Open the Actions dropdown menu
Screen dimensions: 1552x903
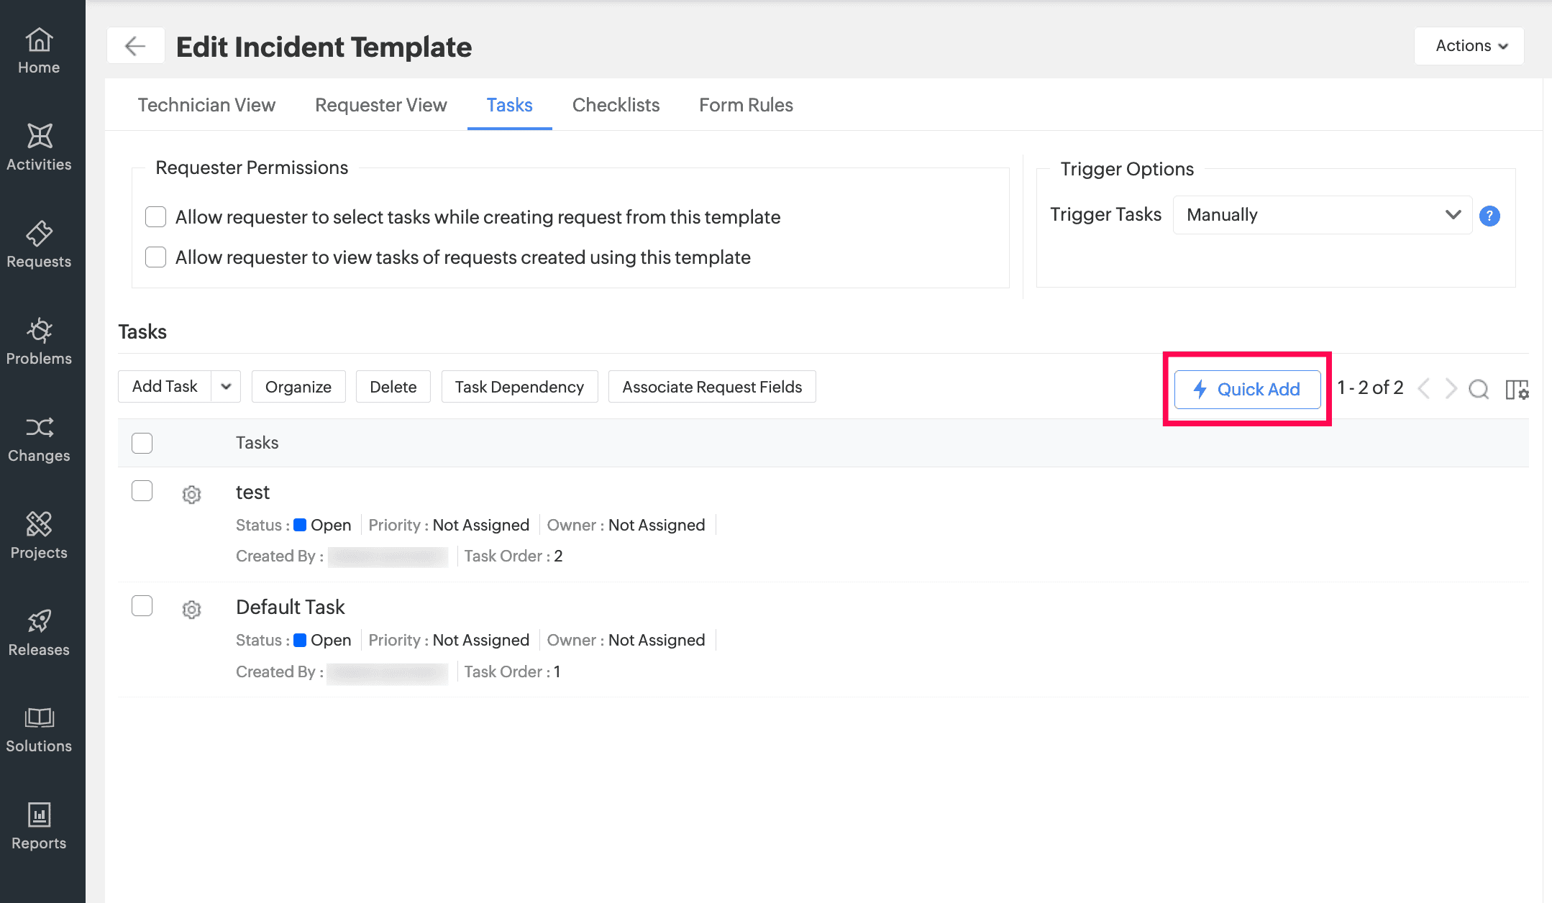tap(1469, 46)
